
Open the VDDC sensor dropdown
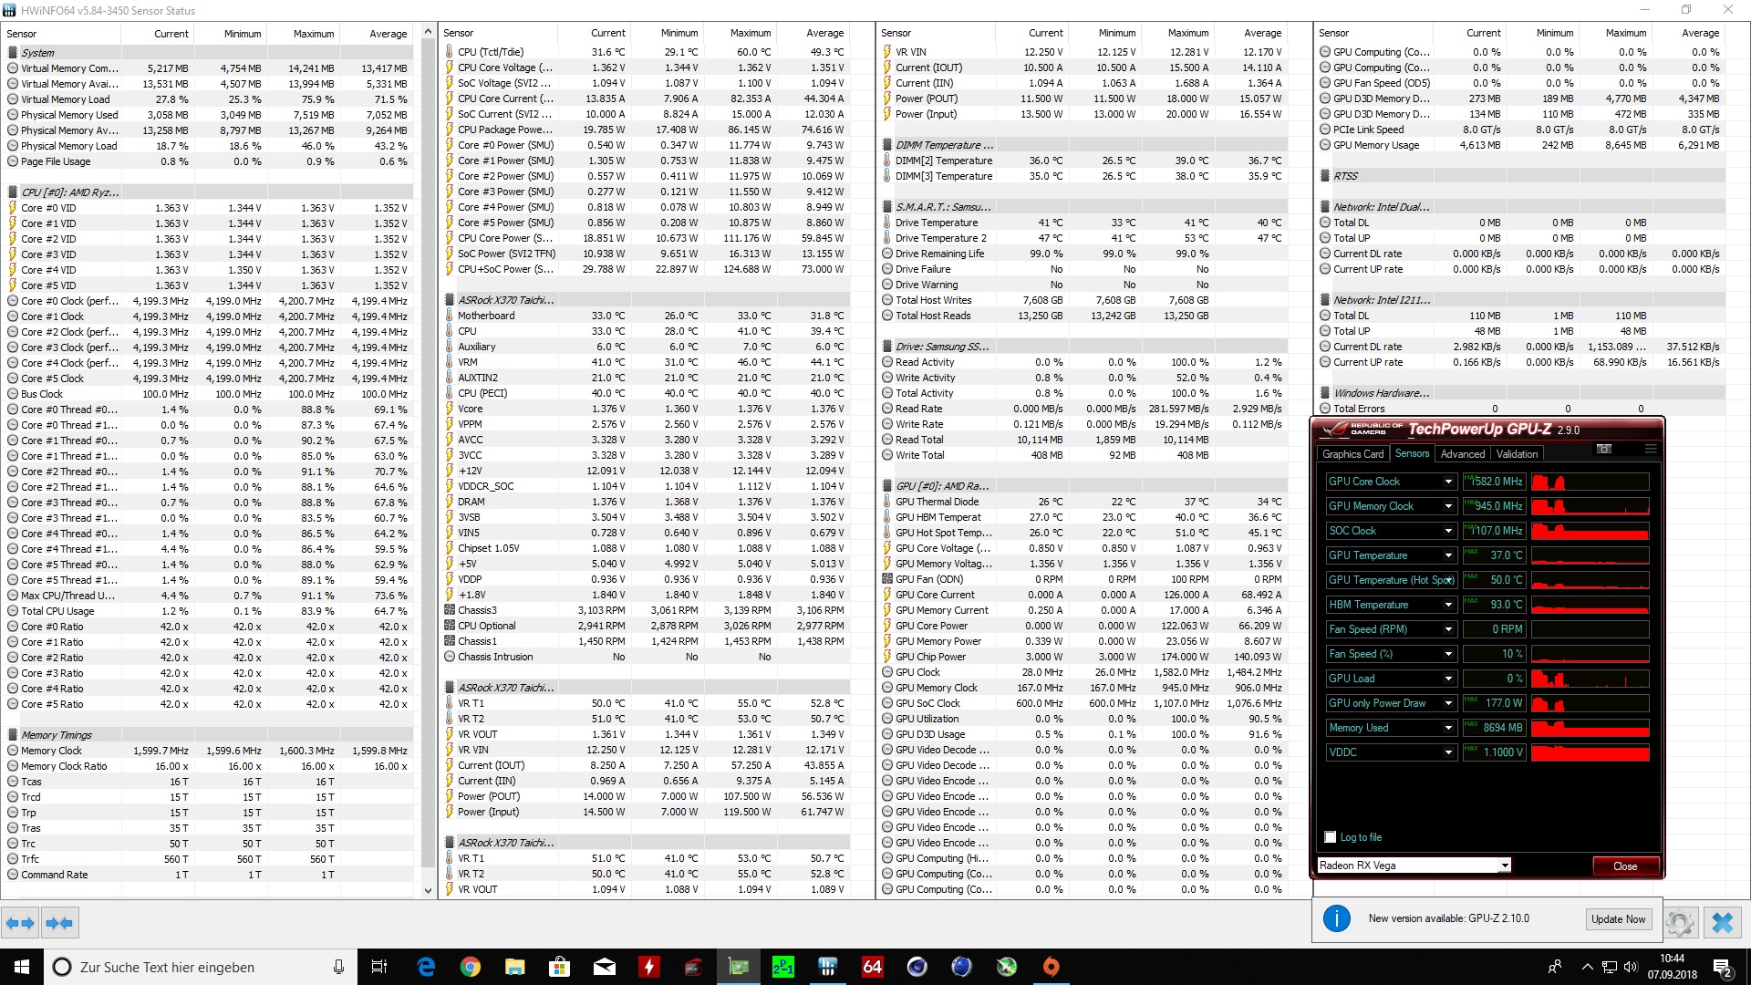[x=1448, y=752]
